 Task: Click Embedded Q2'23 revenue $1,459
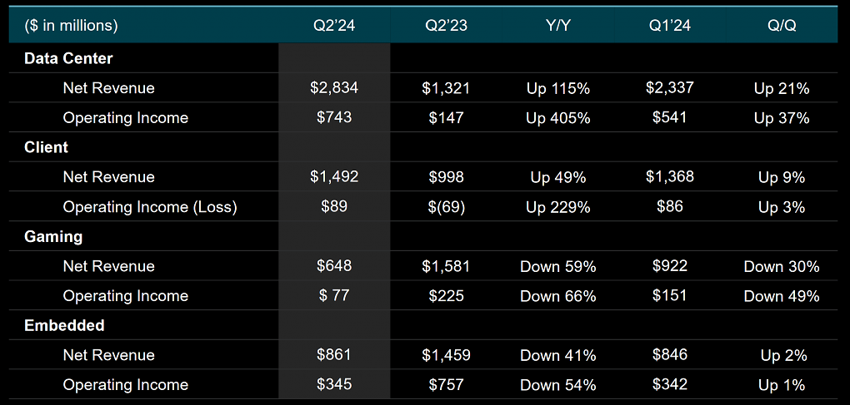coord(446,355)
